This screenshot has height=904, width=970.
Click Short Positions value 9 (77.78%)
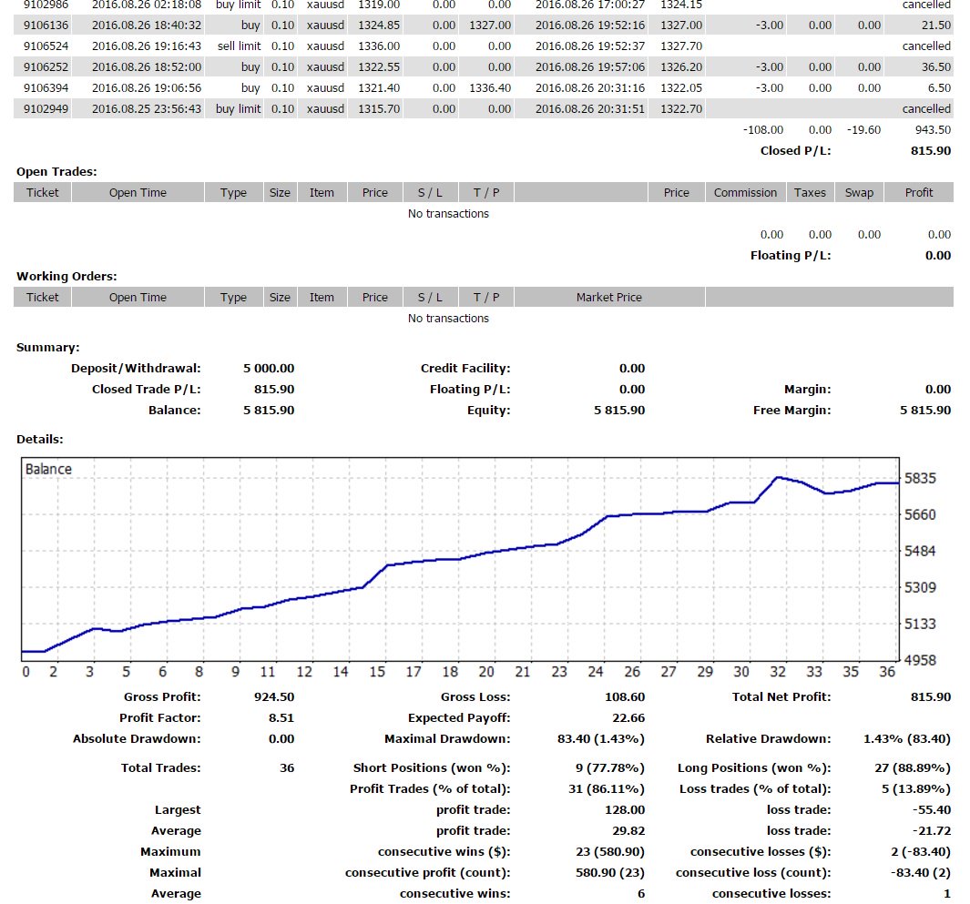610,769
